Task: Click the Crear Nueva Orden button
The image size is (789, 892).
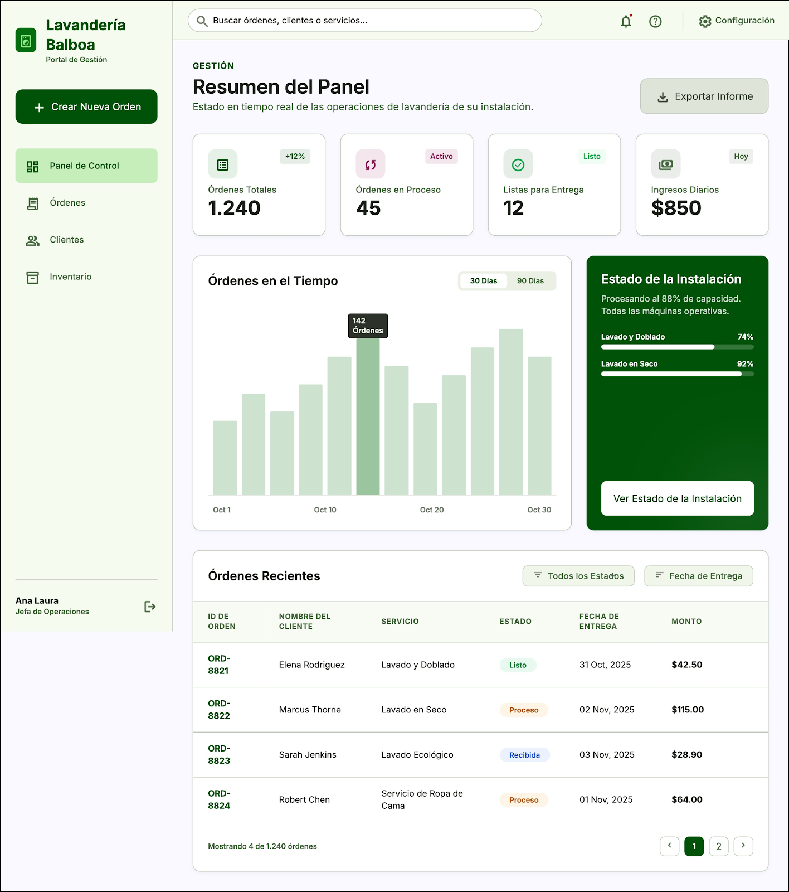Action: click(x=86, y=106)
